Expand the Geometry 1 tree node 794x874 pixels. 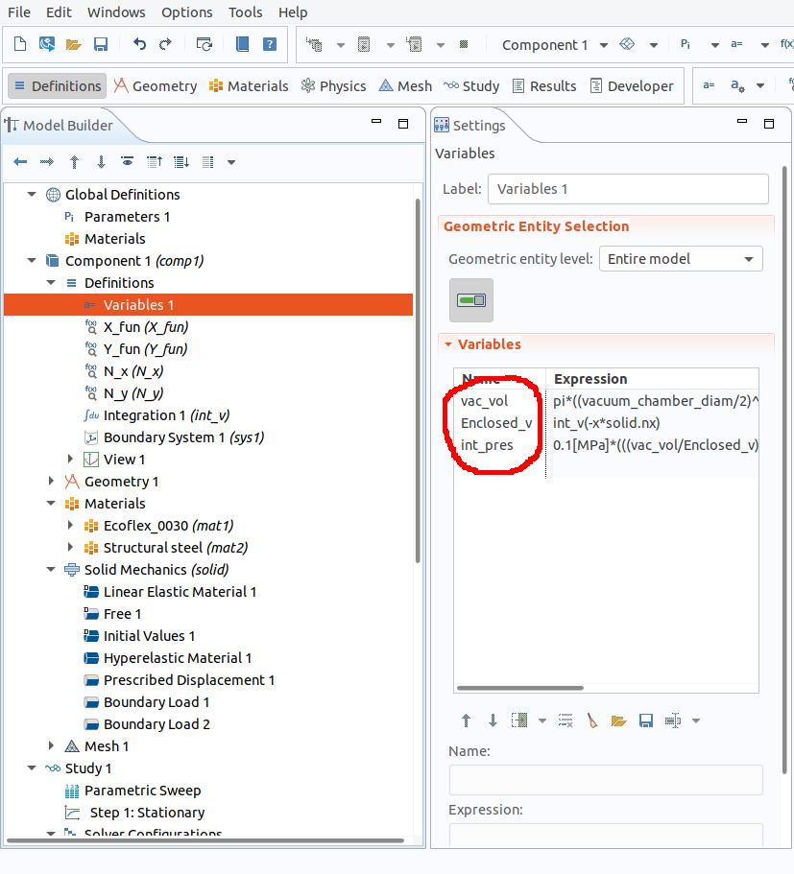pos(52,482)
